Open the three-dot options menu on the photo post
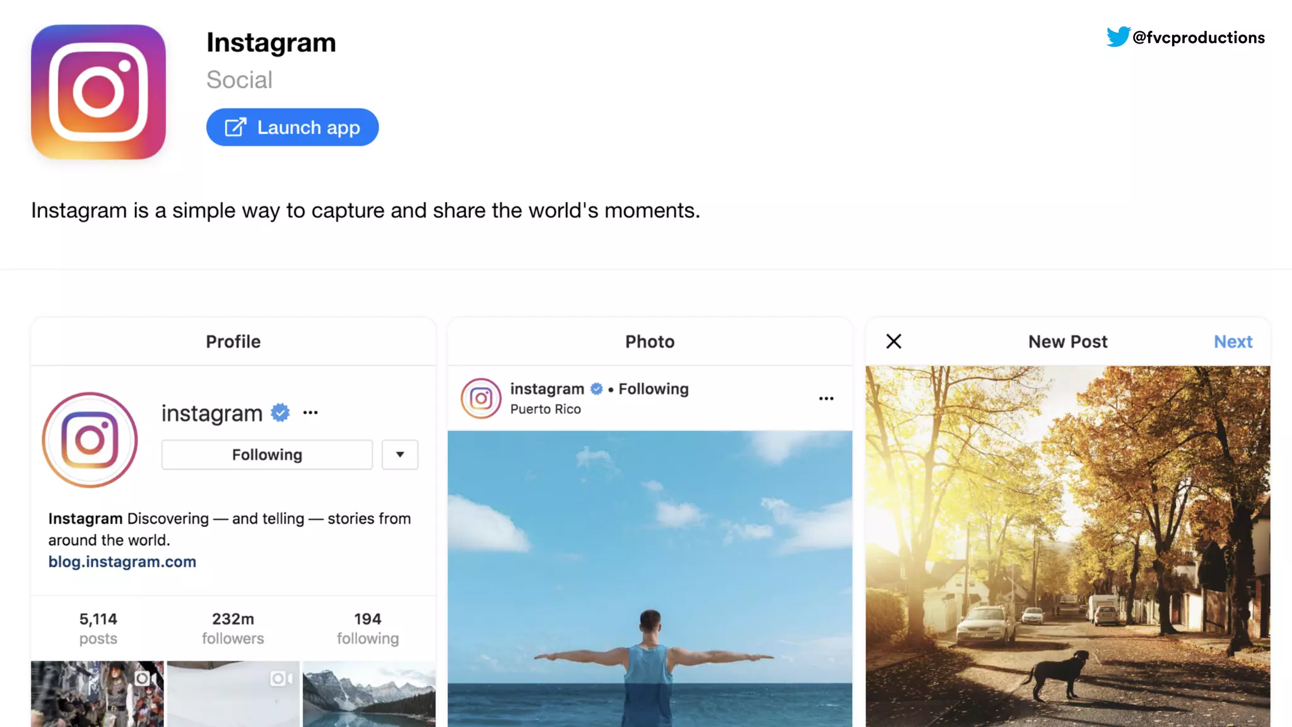 pyautogui.click(x=826, y=398)
